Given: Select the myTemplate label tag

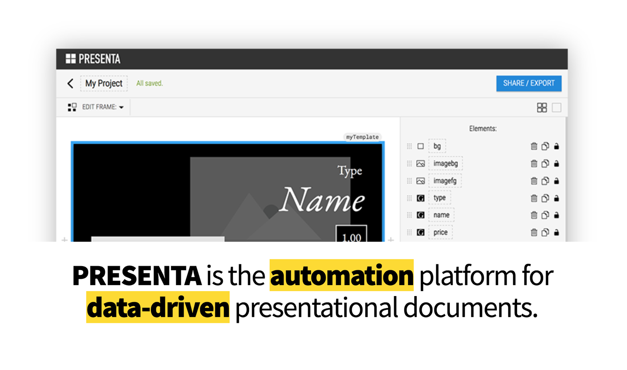Looking at the screenshot, I should (x=362, y=137).
